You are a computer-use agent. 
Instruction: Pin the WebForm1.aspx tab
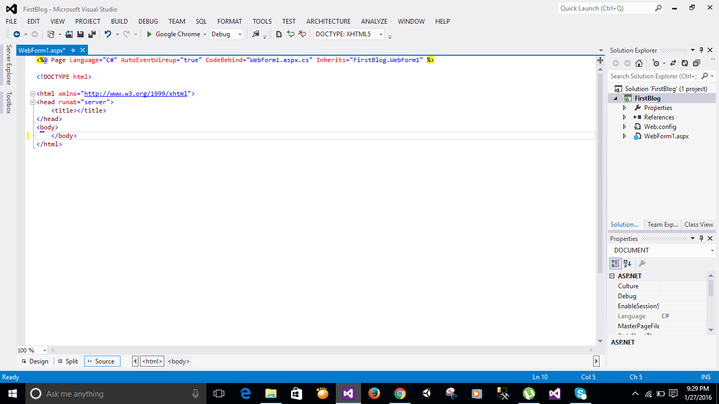tap(73, 50)
